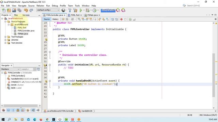The height and width of the screenshot is (122, 218).
Task: Click the memory usage garbage collection bar
Action: click(108, 10)
